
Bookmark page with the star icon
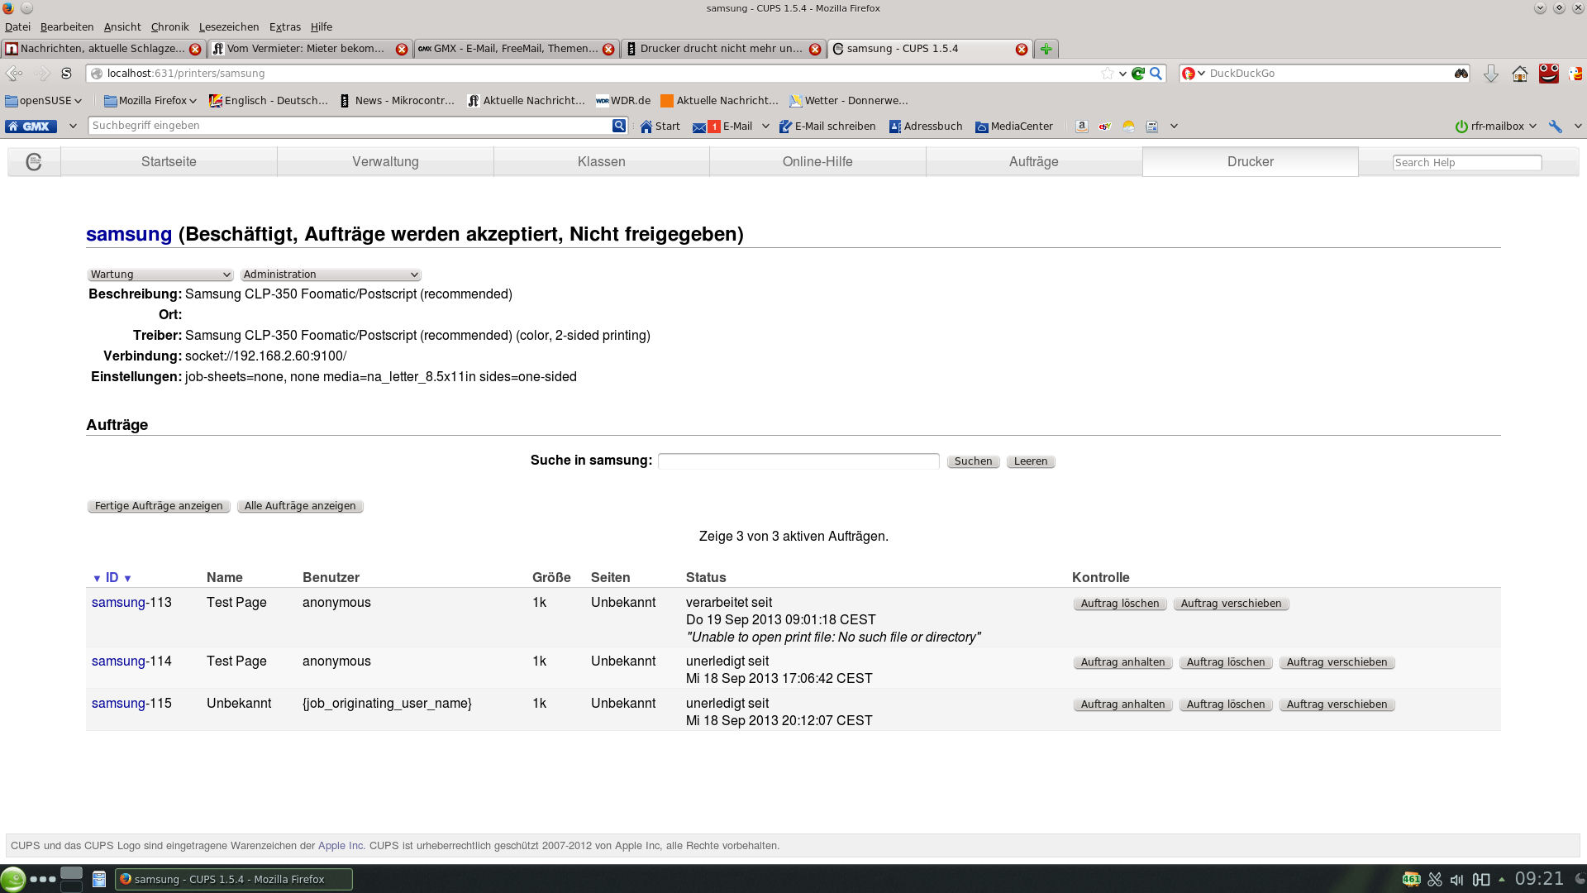pyautogui.click(x=1107, y=74)
